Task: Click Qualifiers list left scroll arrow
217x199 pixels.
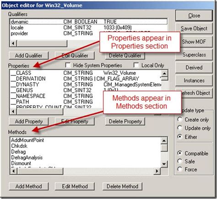Action: [x=13, y=43]
